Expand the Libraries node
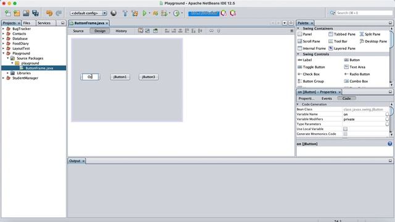 point(8,73)
